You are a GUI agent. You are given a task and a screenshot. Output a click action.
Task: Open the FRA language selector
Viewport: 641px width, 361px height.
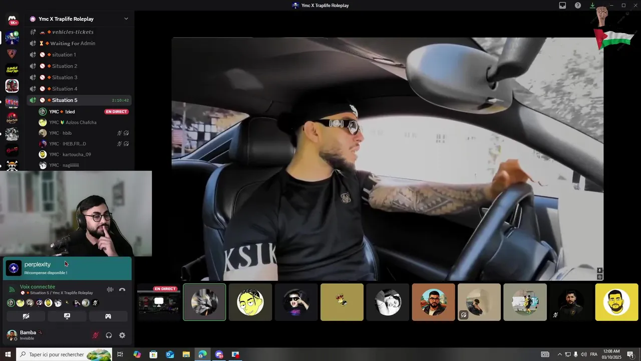click(593, 354)
